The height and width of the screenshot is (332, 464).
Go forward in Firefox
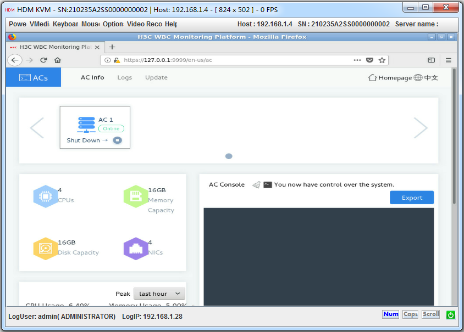[29, 60]
